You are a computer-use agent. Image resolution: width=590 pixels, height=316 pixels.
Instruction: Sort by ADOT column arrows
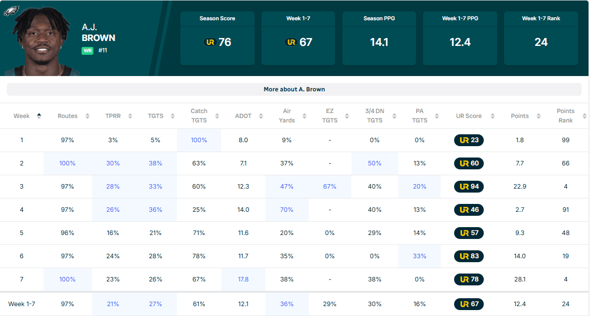(261, 116)
